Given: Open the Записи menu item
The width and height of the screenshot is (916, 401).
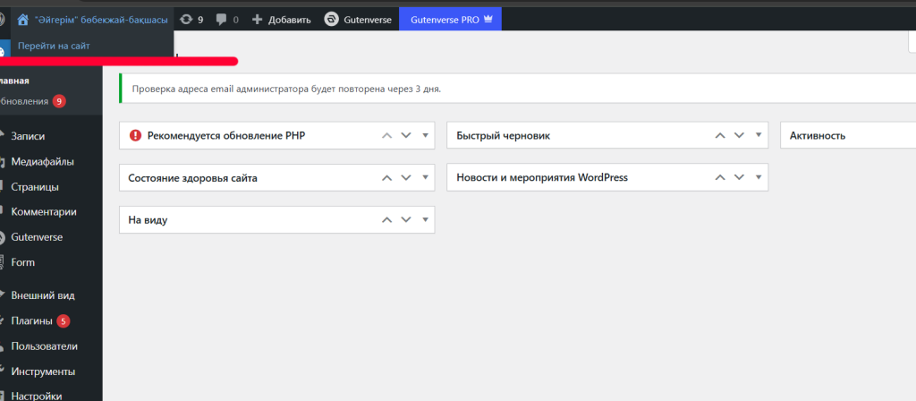Looking at the screenshot, I should [28, 137].
